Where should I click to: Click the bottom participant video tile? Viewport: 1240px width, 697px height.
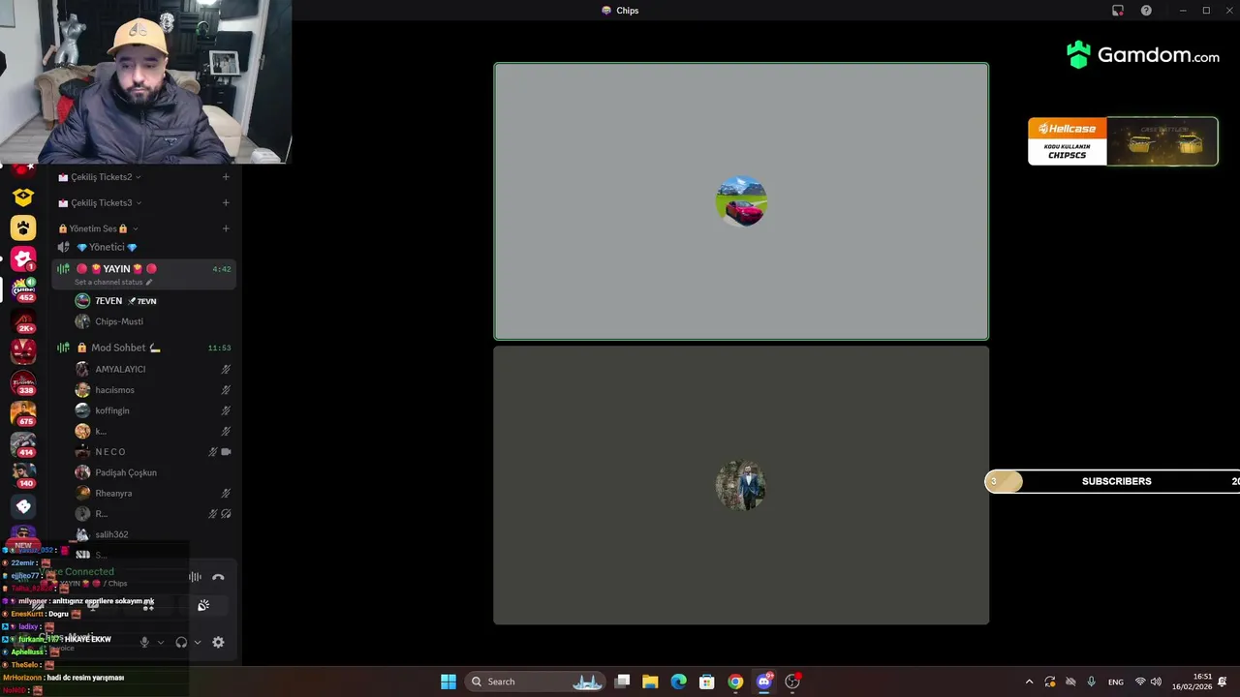(741, 485)
